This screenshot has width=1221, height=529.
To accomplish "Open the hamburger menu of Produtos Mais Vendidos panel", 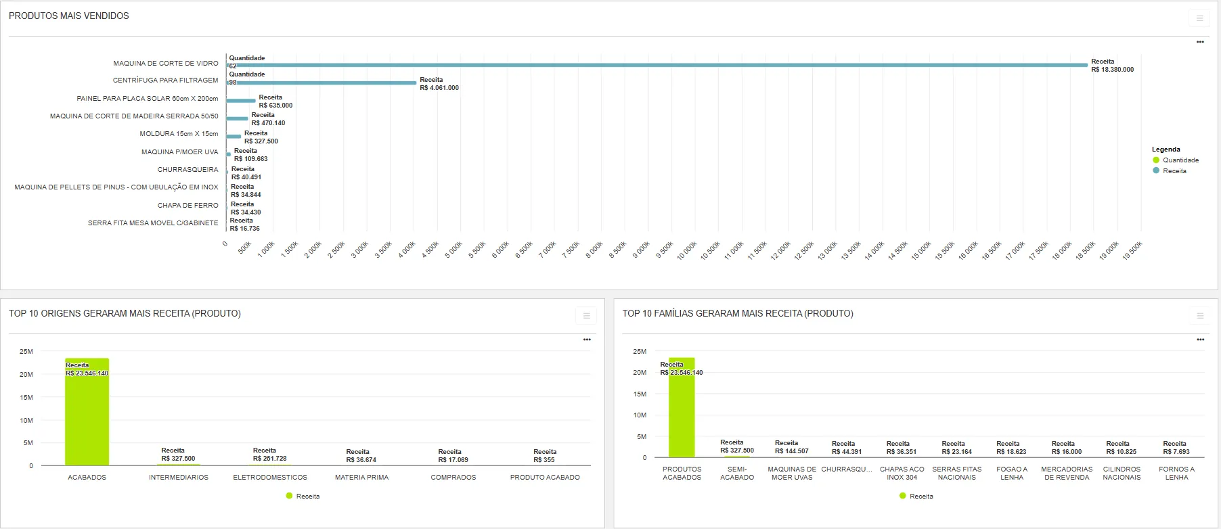I will (x=1199, y=18).
